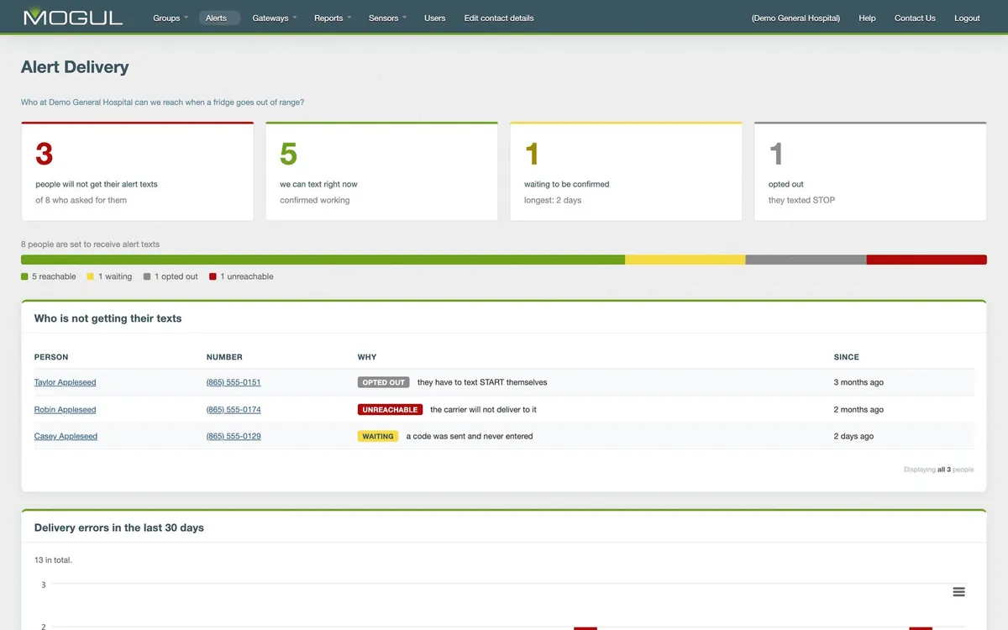Go to the Users page
The height and width of the screenshot is (630, 1008).
[x=435, y=18]
